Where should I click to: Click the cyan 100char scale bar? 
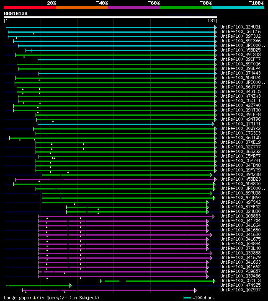coord(187,298)
